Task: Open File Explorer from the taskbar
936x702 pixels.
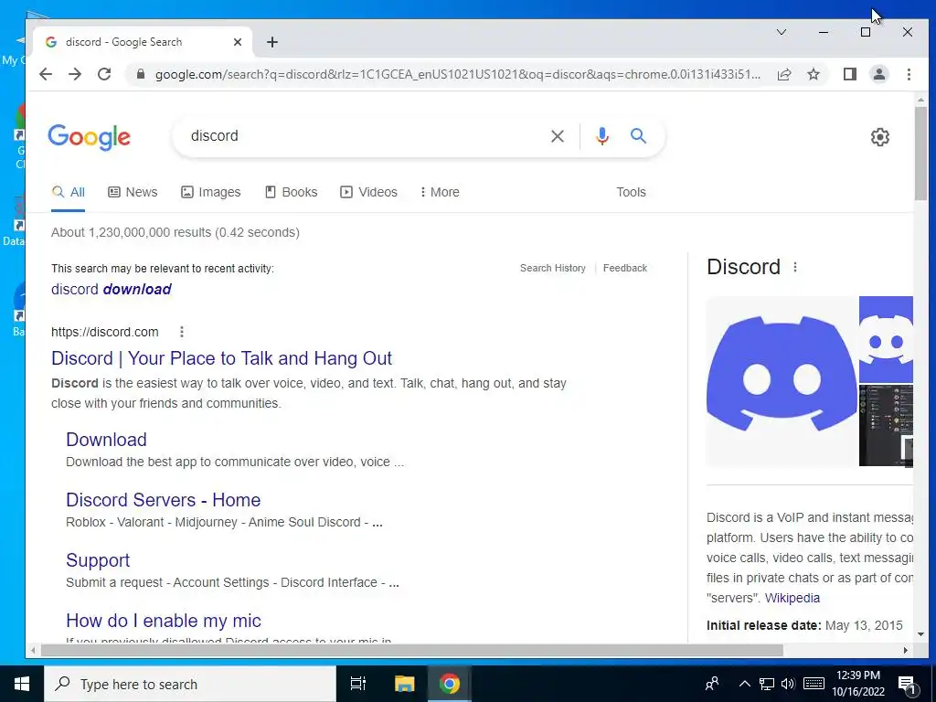Action: coord(404,684)
